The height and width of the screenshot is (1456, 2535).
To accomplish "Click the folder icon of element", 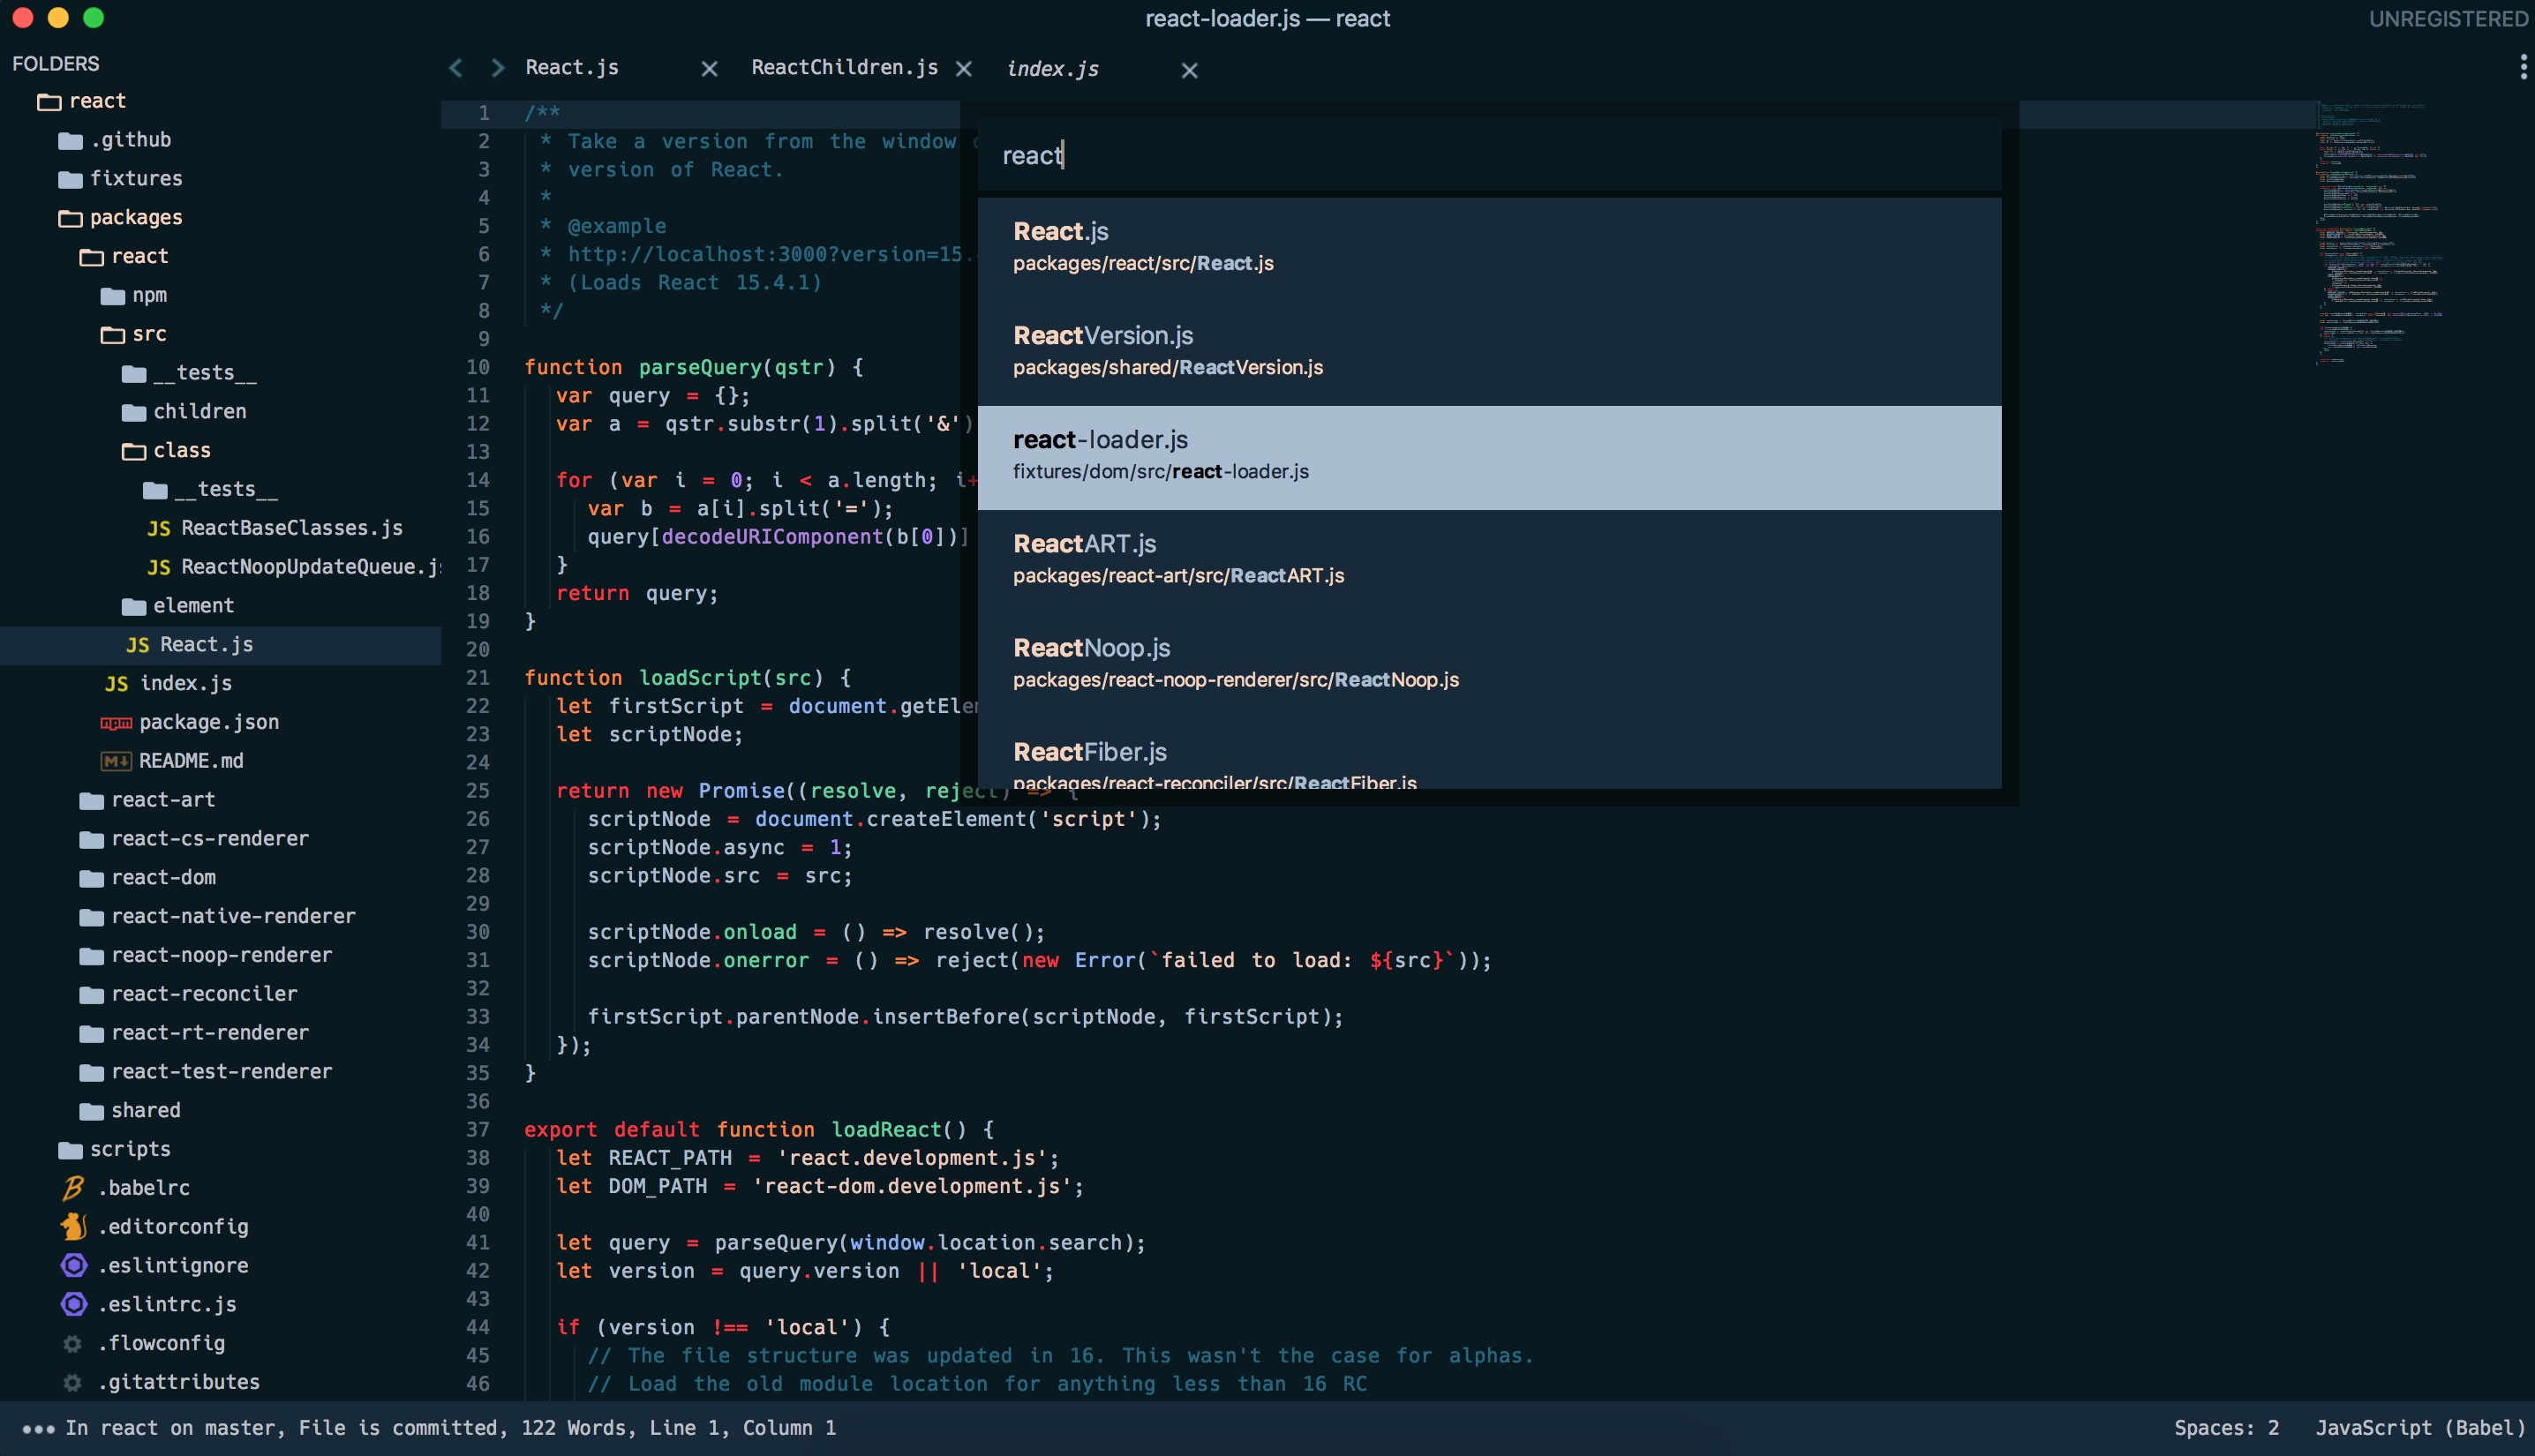I will 133,606.
